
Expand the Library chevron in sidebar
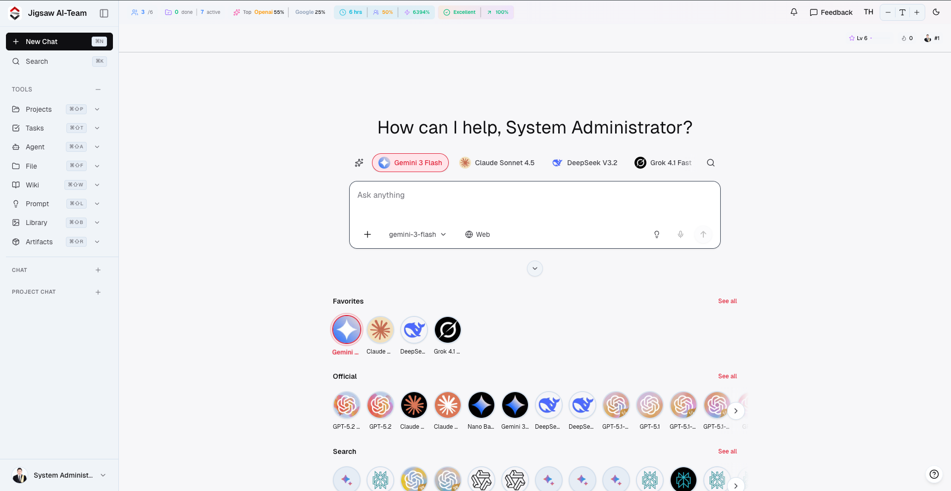97,223
